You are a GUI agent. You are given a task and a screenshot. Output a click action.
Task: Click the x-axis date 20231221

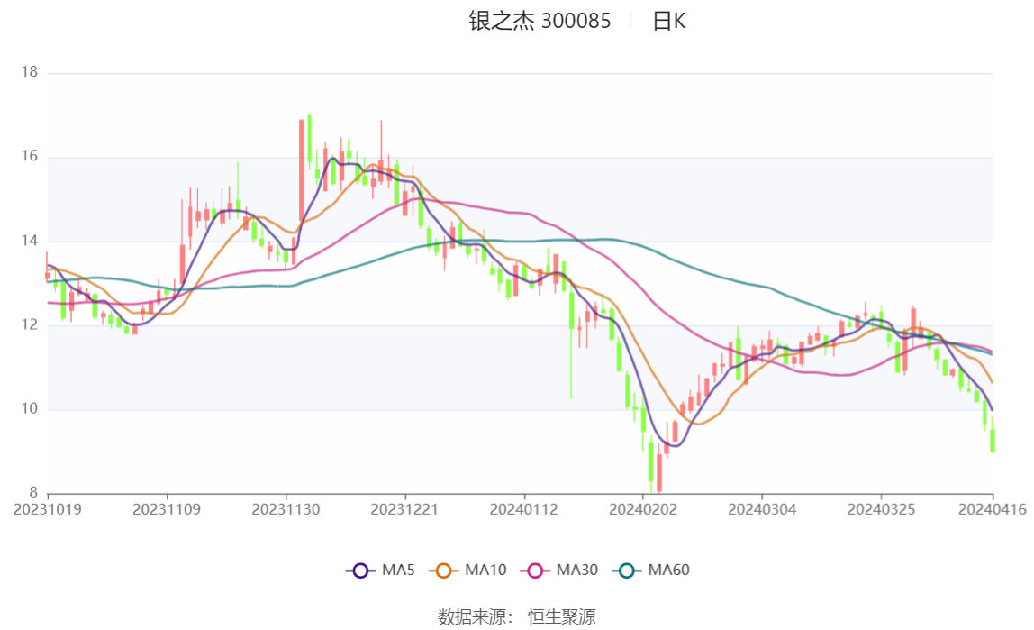[x=404, y=509]
